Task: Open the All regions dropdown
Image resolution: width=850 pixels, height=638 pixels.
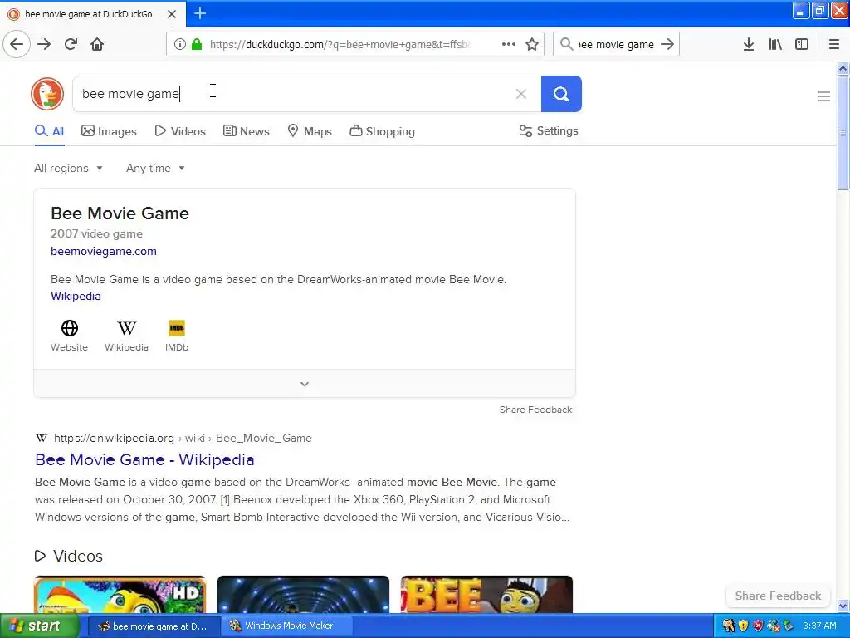Action: click(x=68, y=168)
